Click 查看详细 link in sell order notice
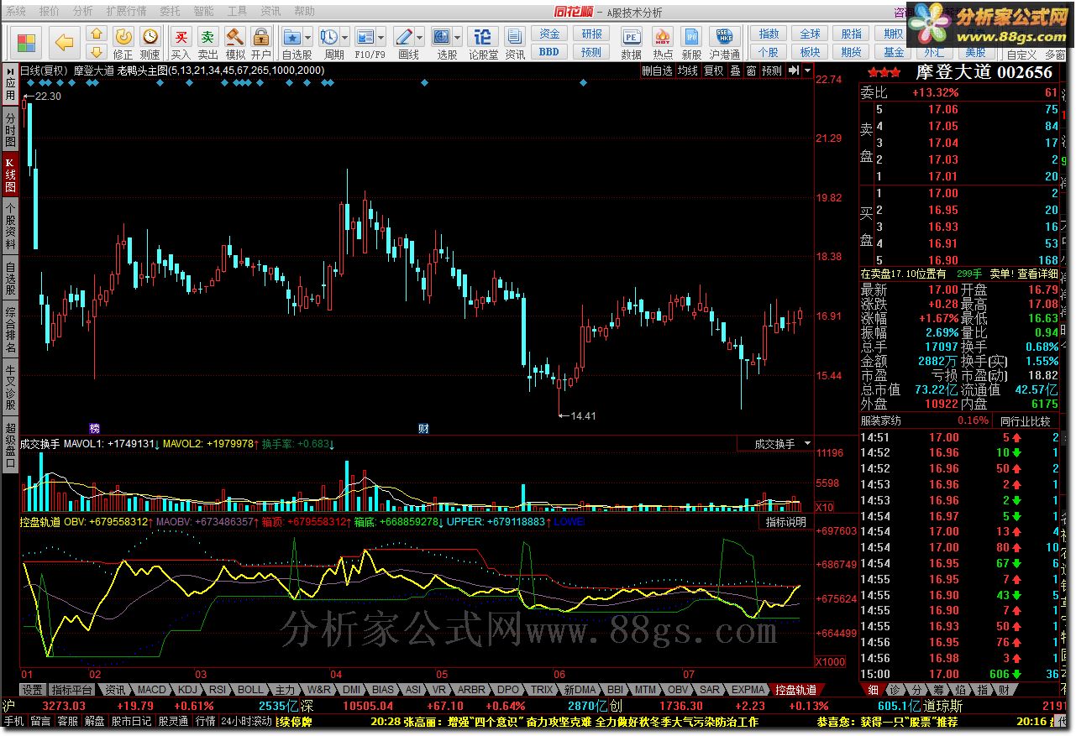The height and width of the screenshot is (736, 1076). (x=1037, y=274)
